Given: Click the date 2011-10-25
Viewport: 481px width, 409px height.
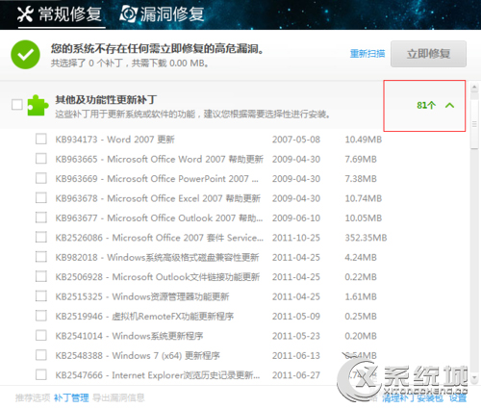Looking at the screenshot, I should [296, 238].
